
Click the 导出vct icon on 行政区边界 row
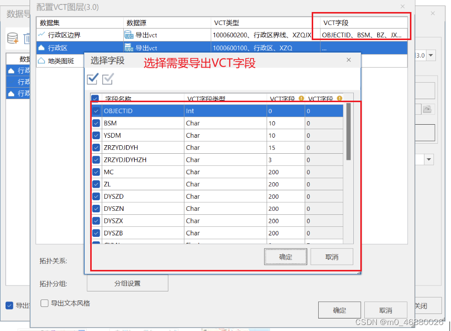128,35
